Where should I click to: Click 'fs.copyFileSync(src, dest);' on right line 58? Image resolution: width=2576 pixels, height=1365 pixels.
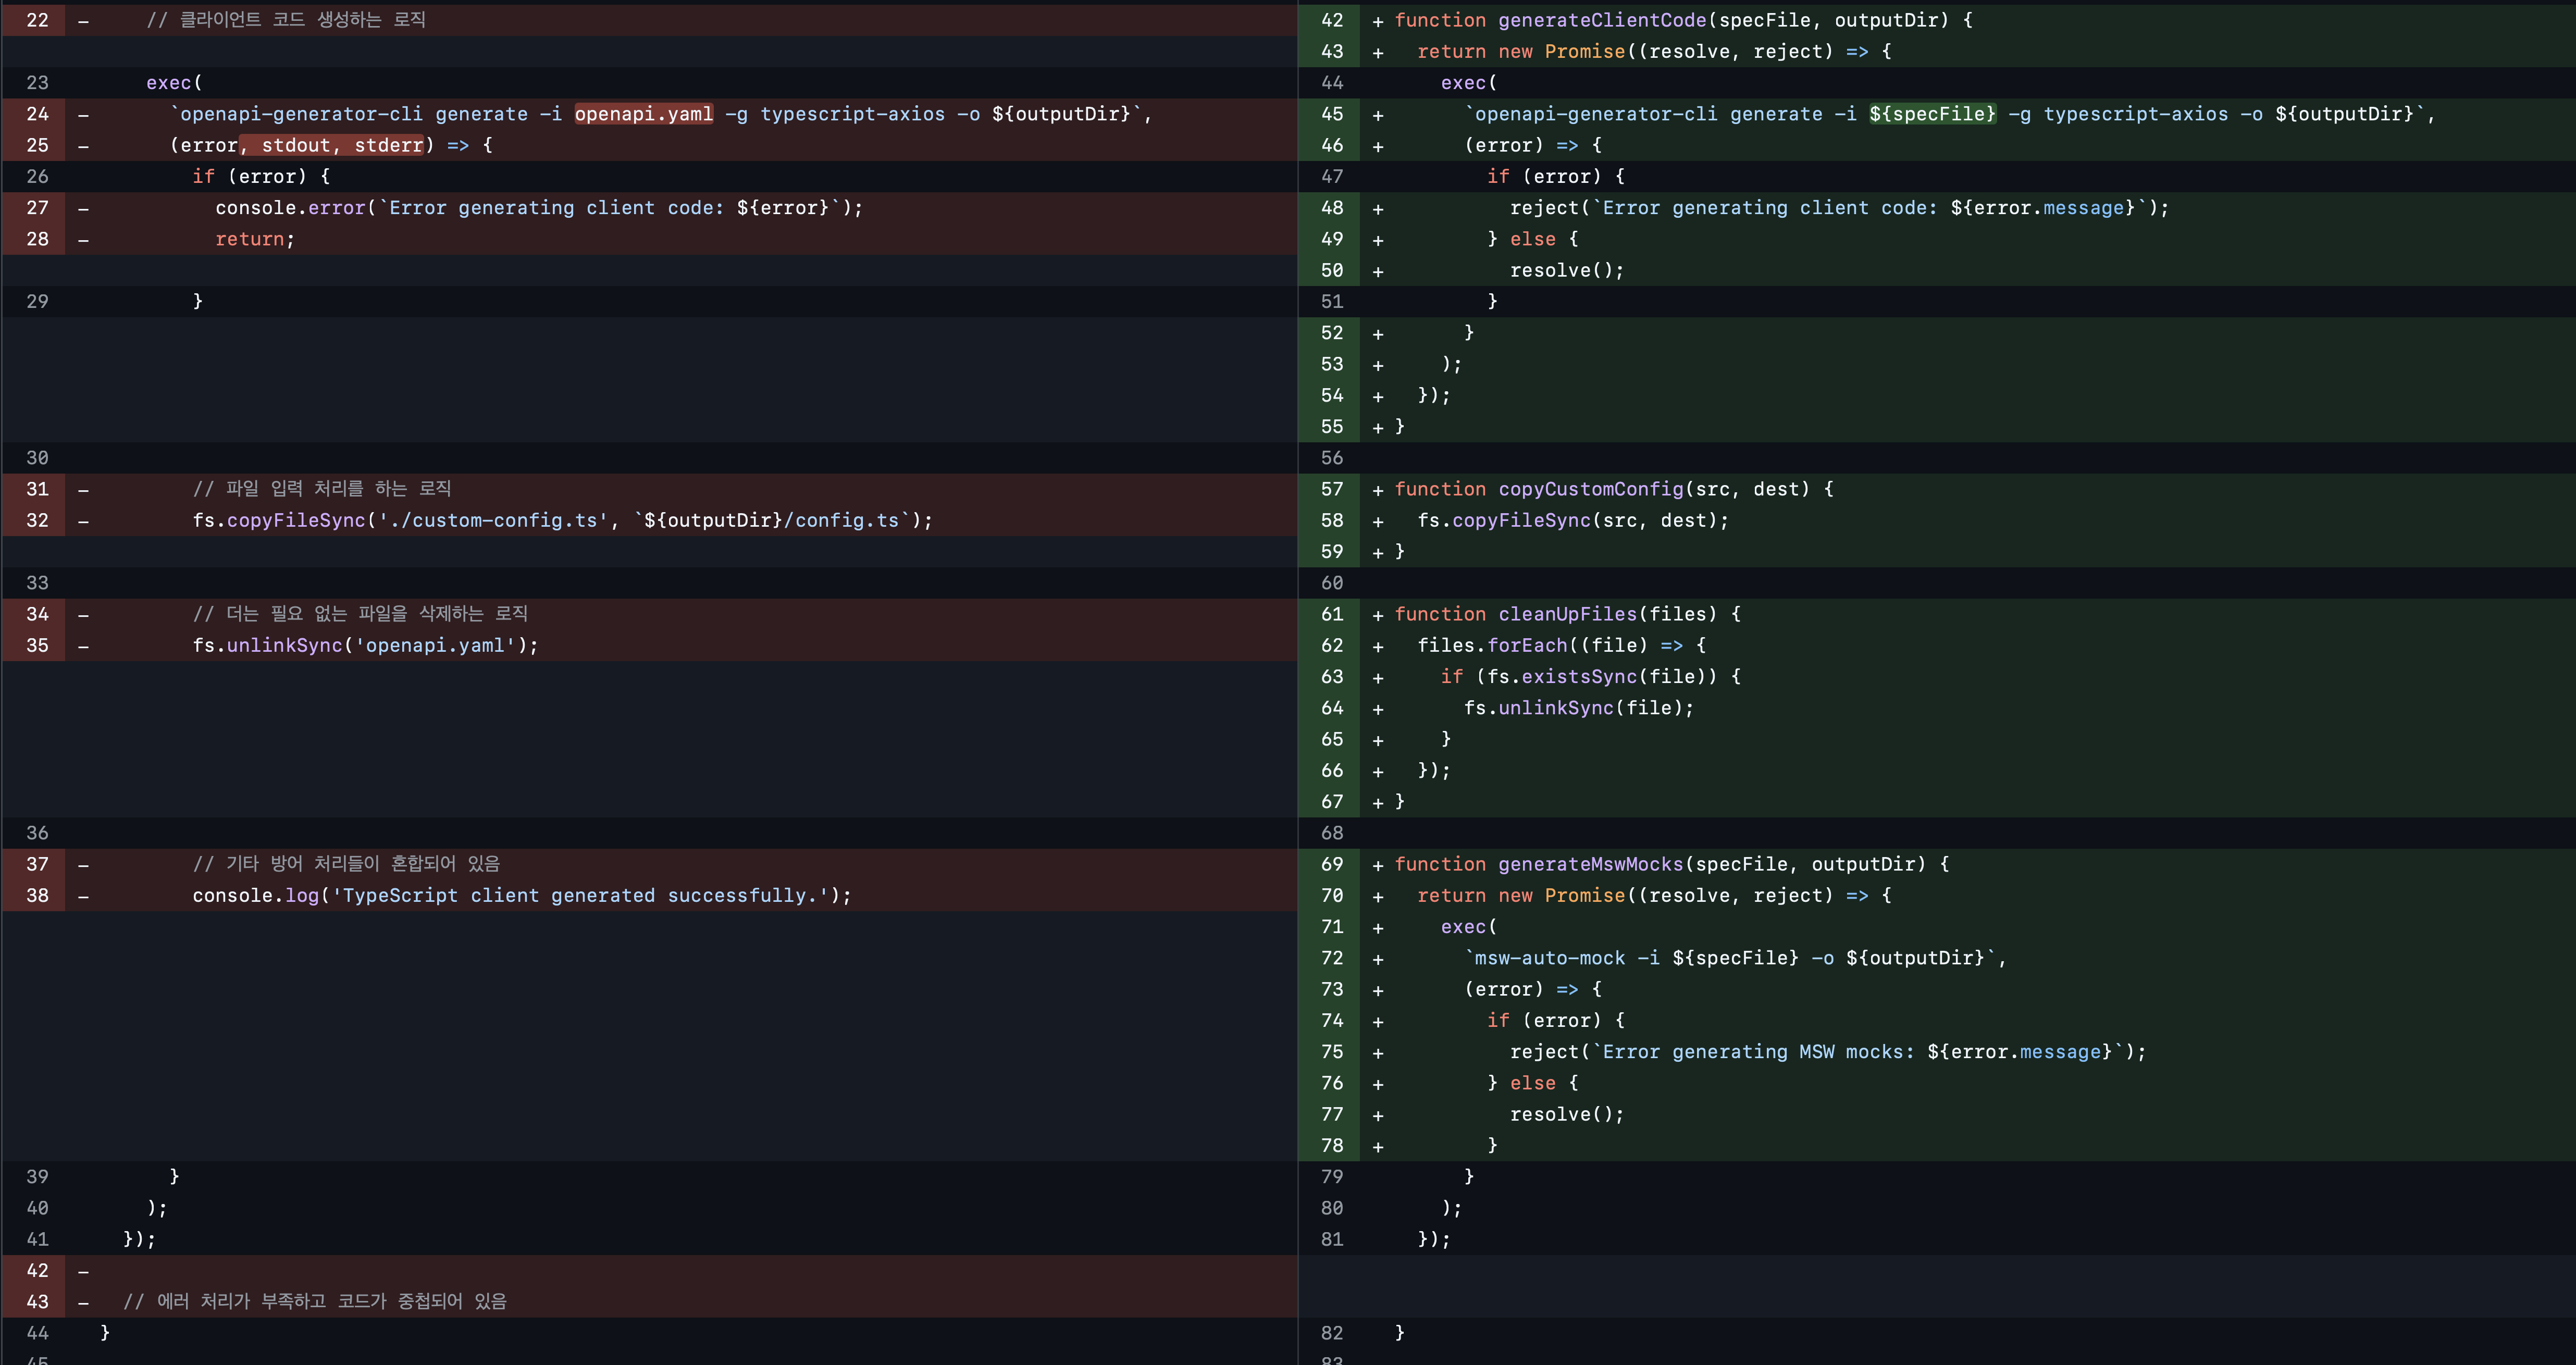(1573, 520)
